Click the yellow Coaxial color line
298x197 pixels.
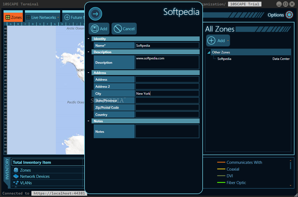[221, 169]
